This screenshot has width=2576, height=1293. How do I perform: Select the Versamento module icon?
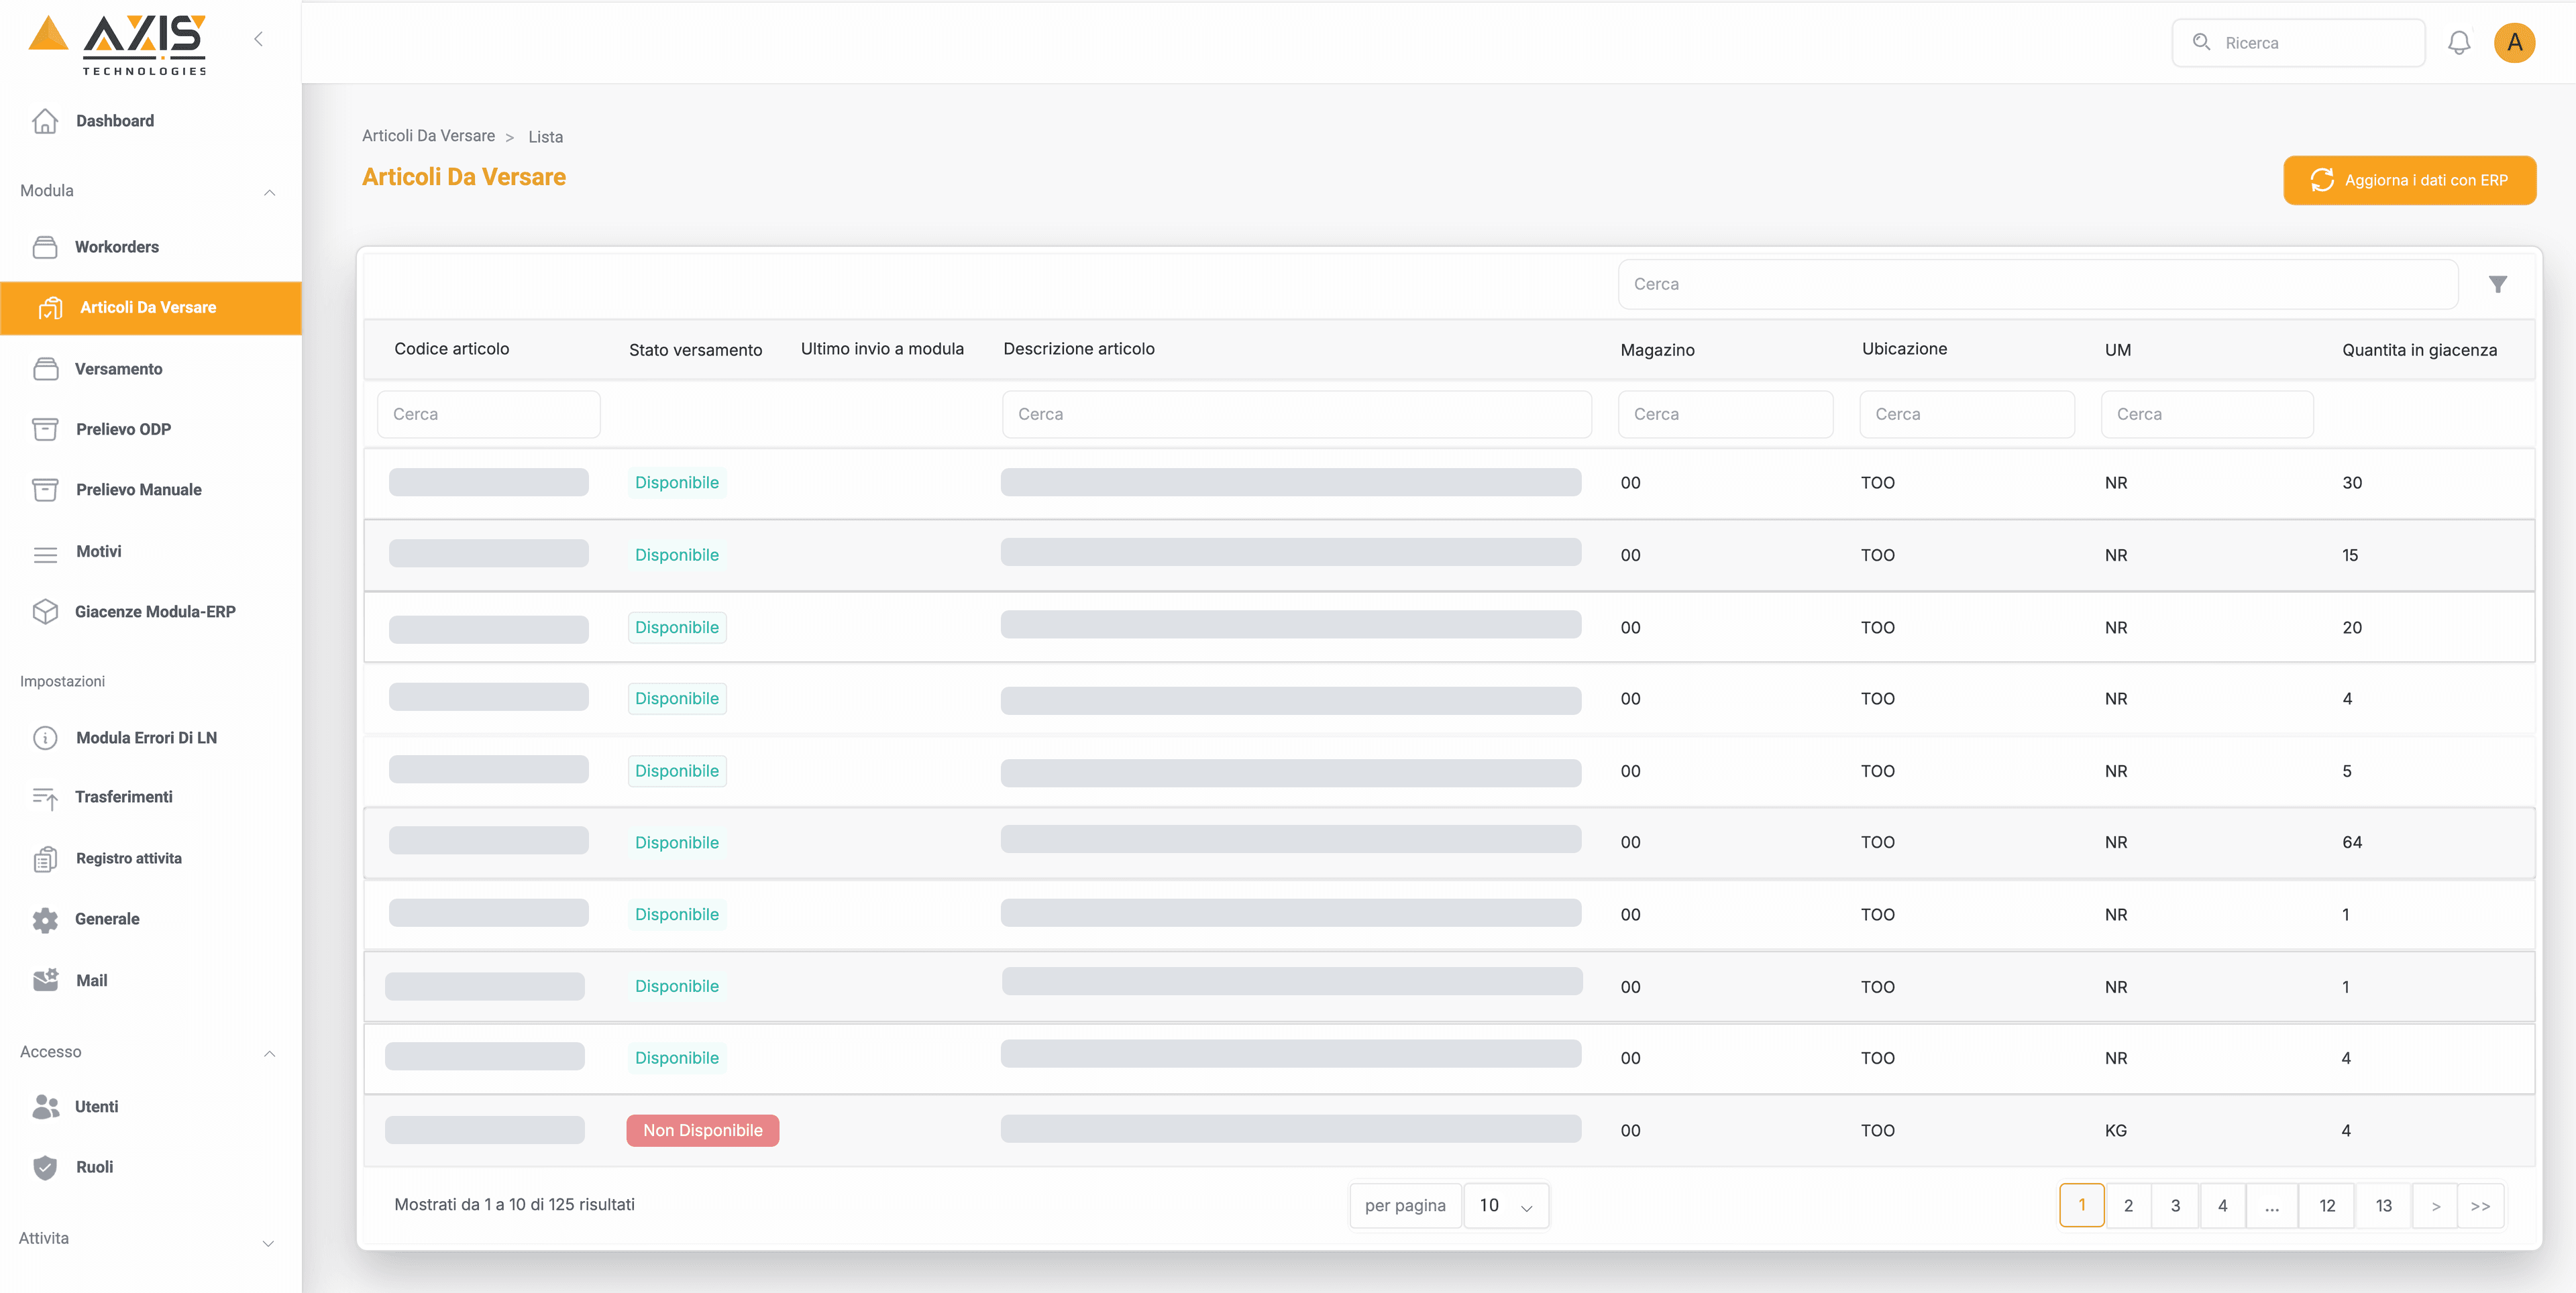(46, 368)
